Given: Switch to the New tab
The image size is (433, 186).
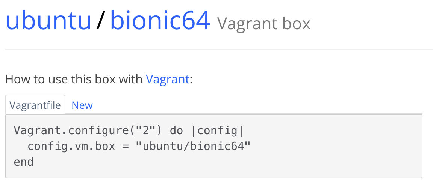Looking at the screenshot, I should point(82,105).
